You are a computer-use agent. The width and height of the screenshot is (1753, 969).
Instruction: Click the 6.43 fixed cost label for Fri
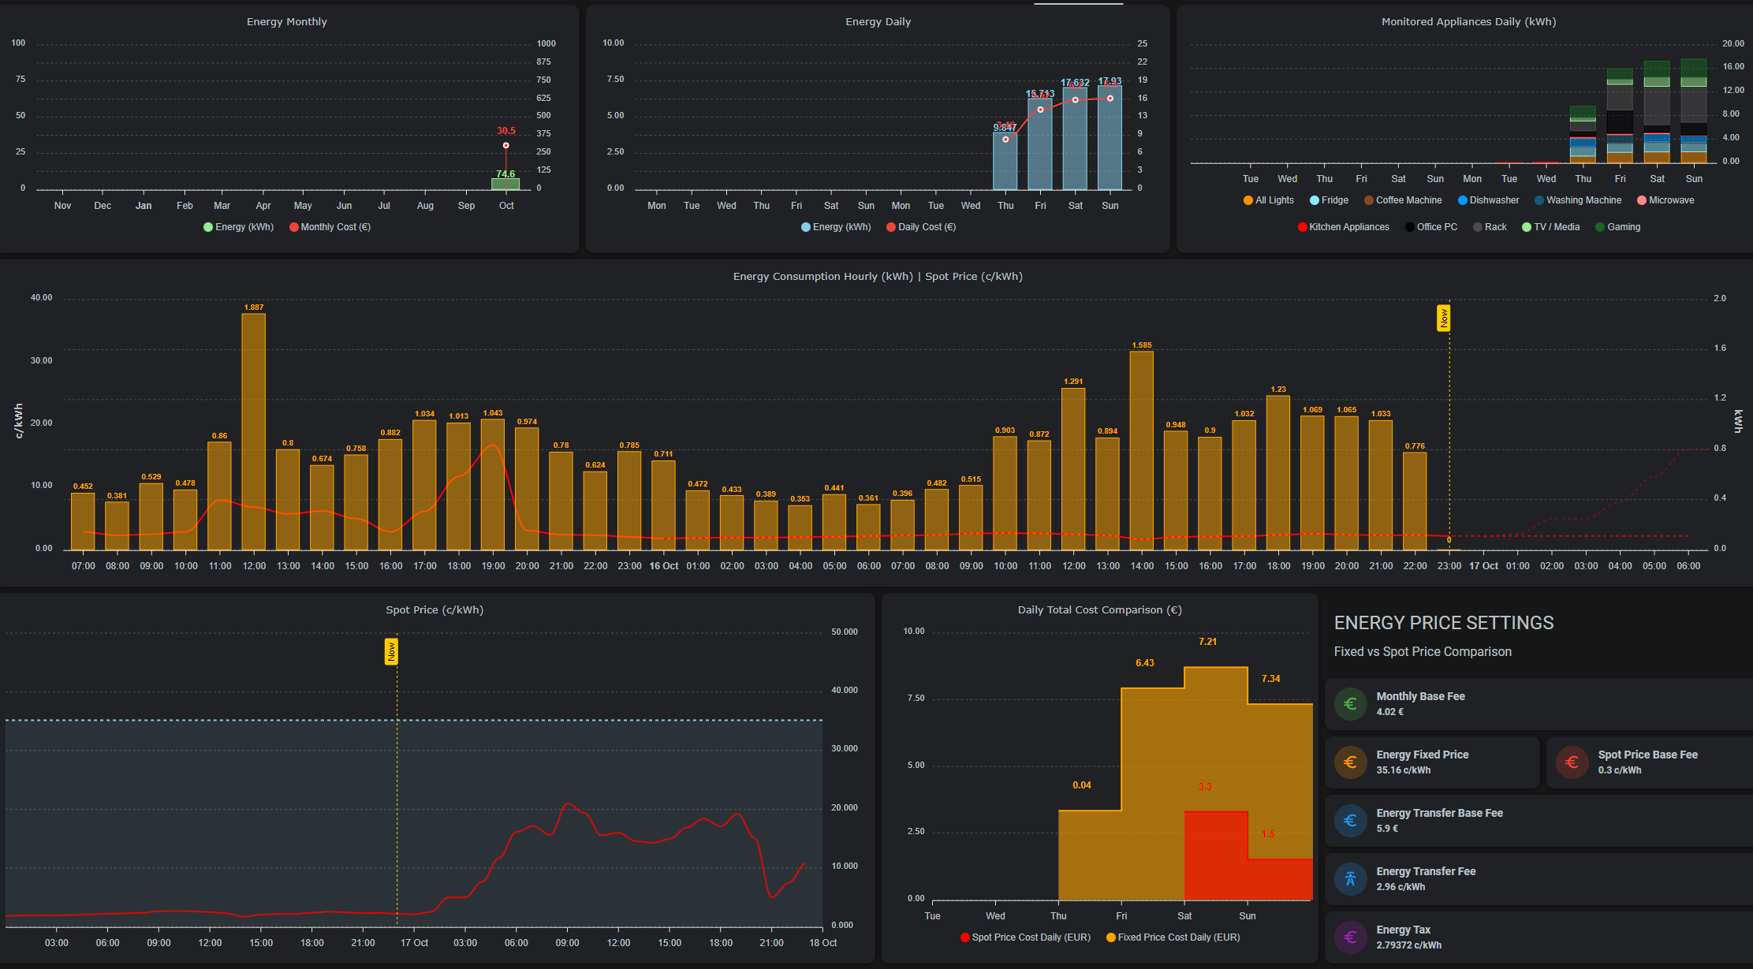point(1145,663)
